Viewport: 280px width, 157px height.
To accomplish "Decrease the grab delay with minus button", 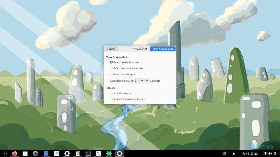I will pyautogui.click(x=142, y=81).
